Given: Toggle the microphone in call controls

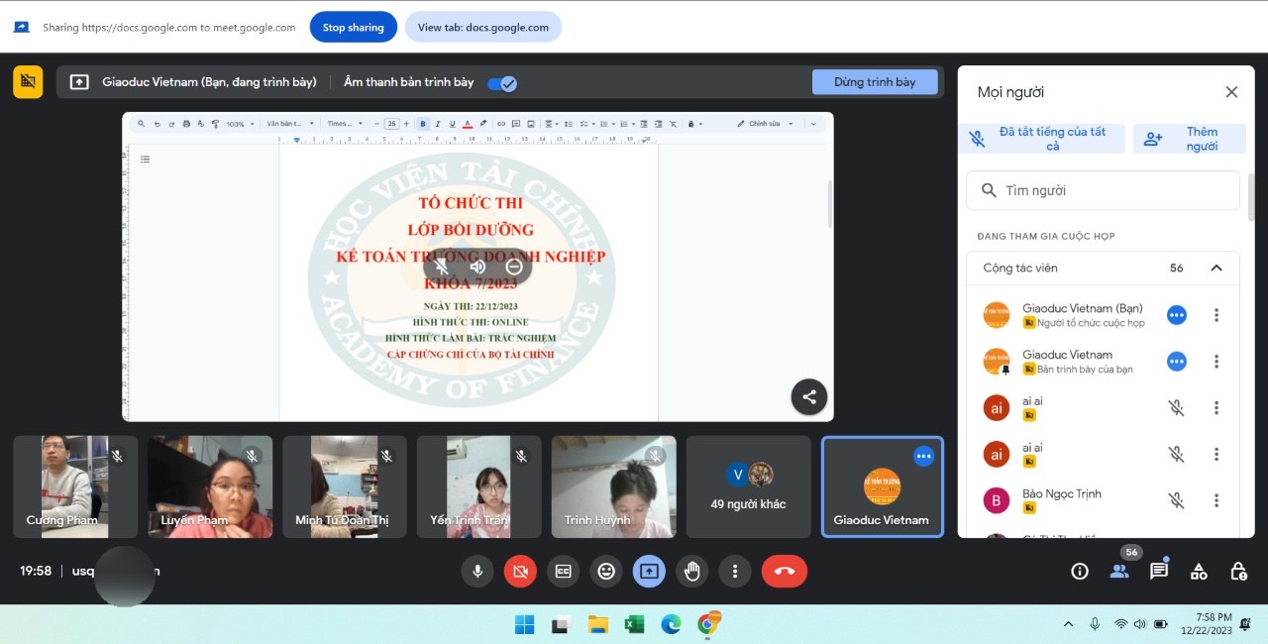Looking at the screenshot, I should pyautogui.click(x=477, y=571).
